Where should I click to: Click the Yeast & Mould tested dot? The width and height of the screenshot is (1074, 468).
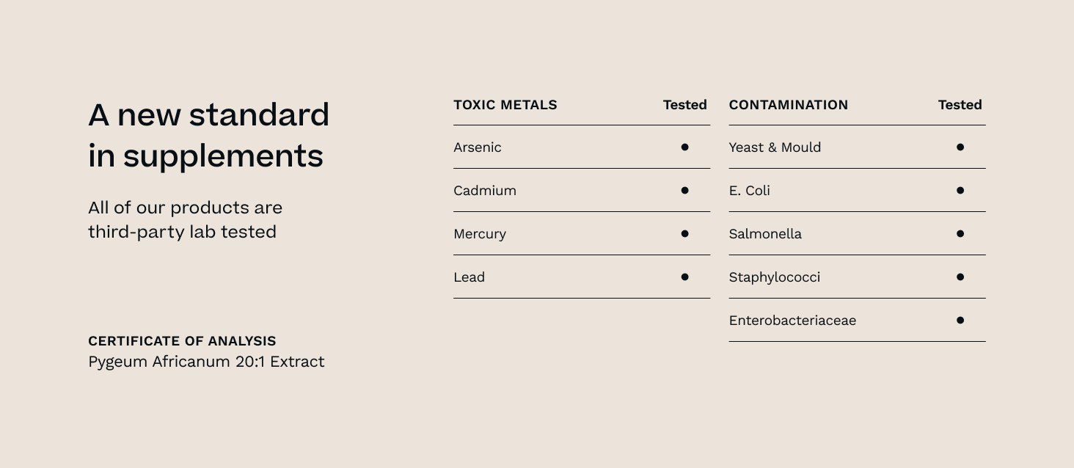[x=960, y=147]
